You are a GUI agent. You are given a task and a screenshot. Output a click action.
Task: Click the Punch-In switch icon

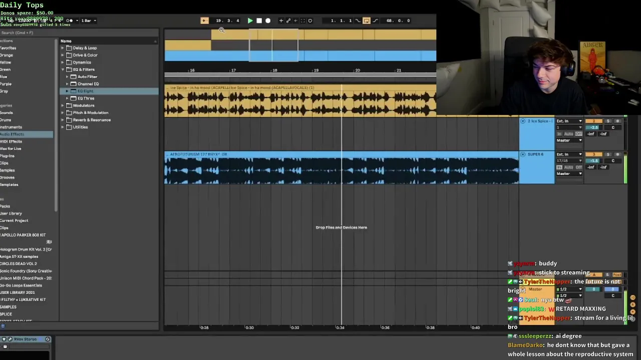[x=358, y=20]
